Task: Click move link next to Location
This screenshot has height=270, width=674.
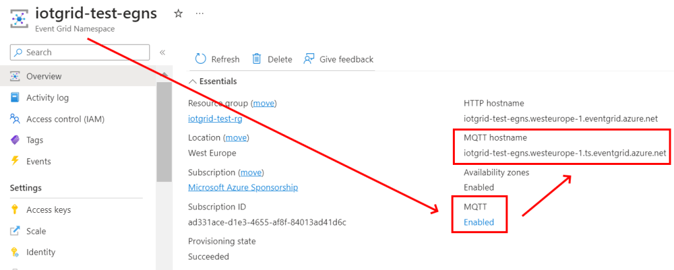Action: coord(237,137)
